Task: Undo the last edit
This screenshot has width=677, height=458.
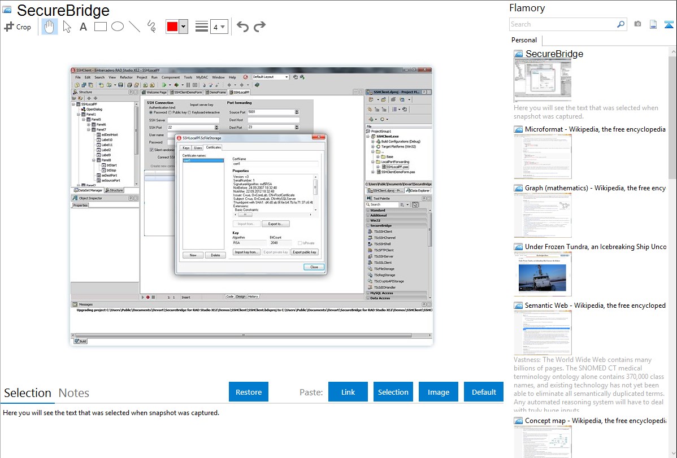Action: 242,27
